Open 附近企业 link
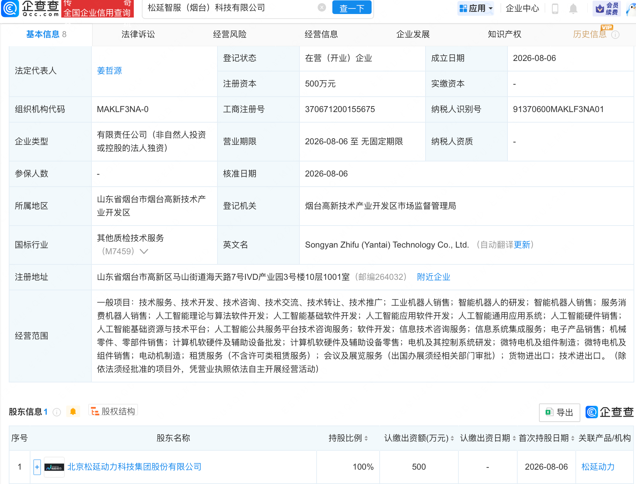The height and width of the screenshot is (484, 636). (x=434, y=277)
